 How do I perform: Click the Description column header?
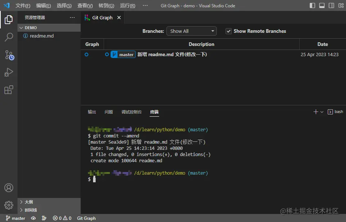point(201,44)
